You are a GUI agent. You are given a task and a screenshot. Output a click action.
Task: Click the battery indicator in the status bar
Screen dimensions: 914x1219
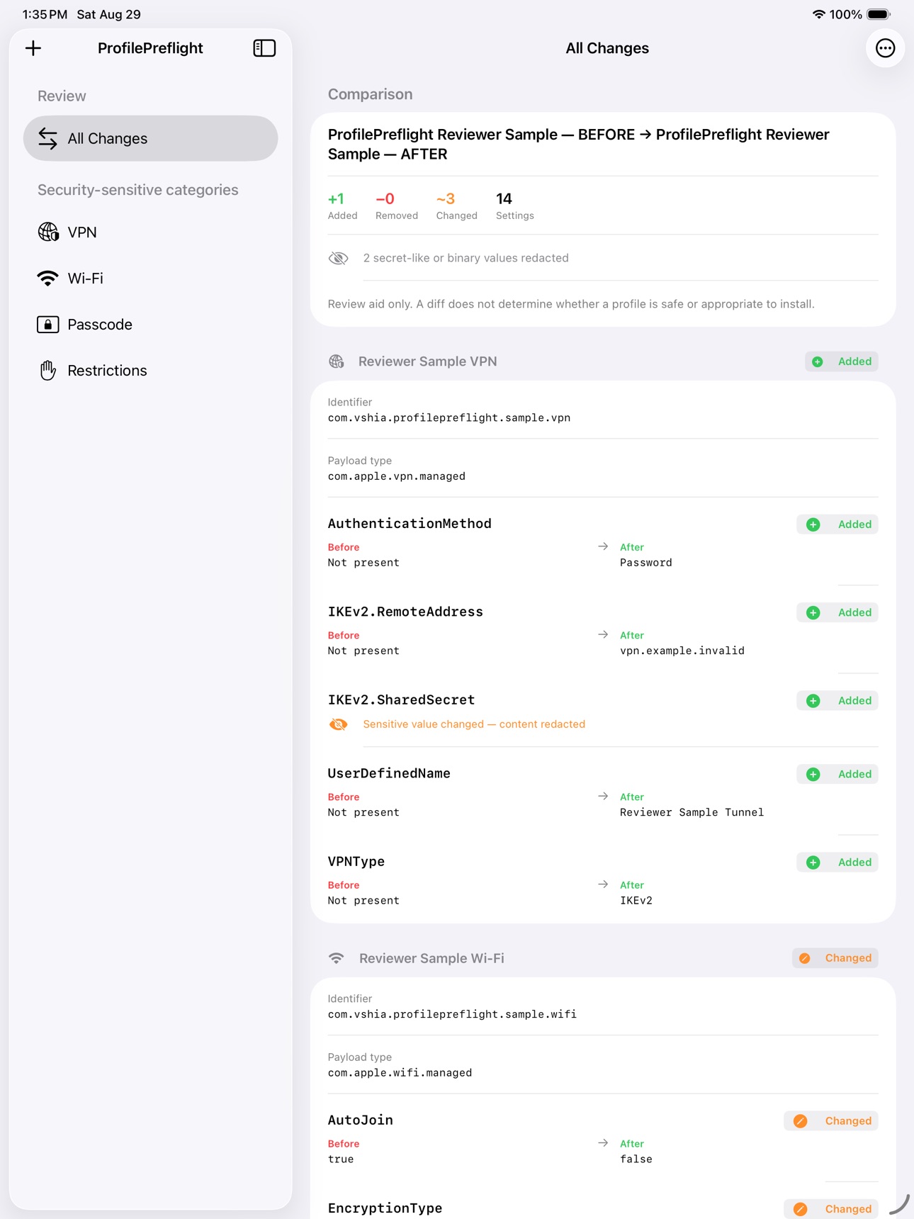point(879,14)
